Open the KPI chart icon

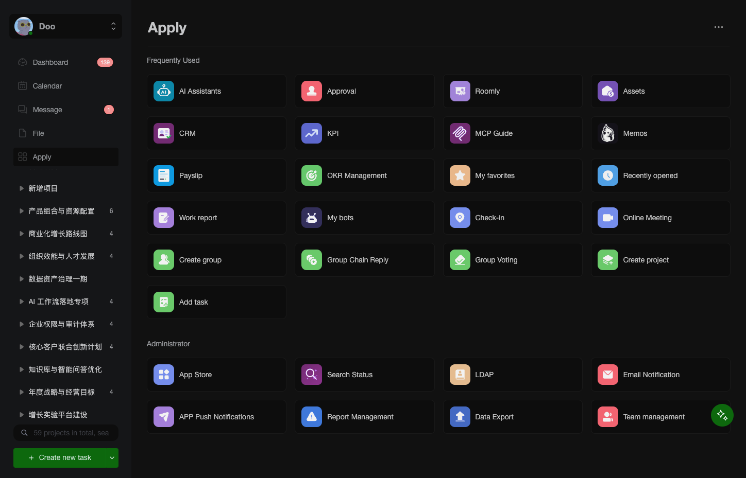[312, 133]
